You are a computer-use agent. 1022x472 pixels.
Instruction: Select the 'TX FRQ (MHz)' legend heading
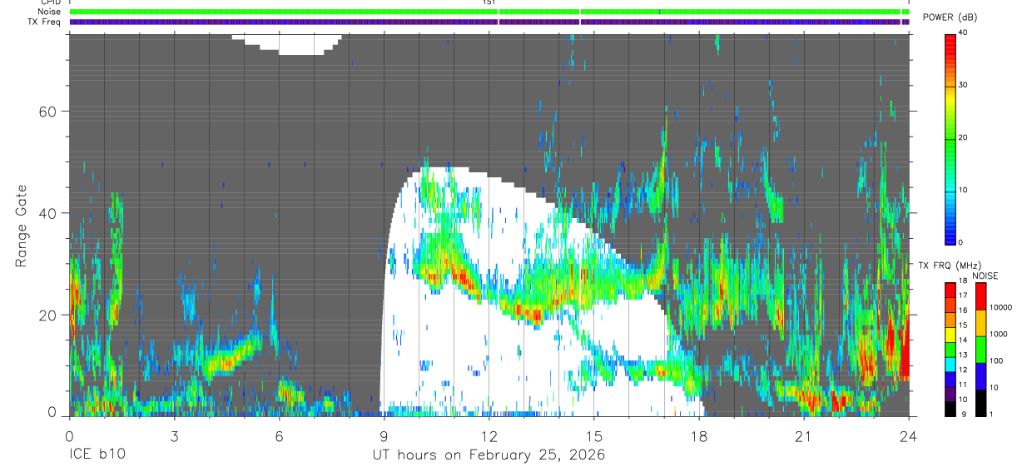click(x=950, y=266)
